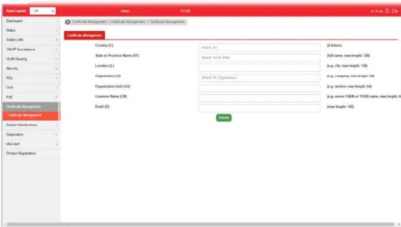
Task: Expand the System Maintenance menu
Action: tap(31, 125)
